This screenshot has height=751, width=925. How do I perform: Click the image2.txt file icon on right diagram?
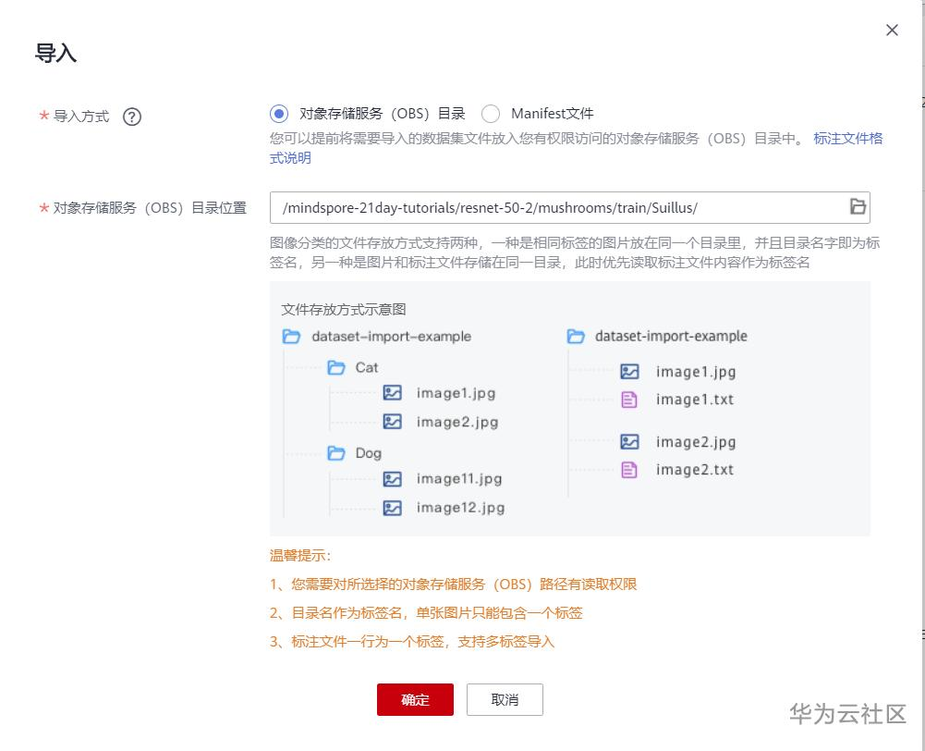[631, 470]
